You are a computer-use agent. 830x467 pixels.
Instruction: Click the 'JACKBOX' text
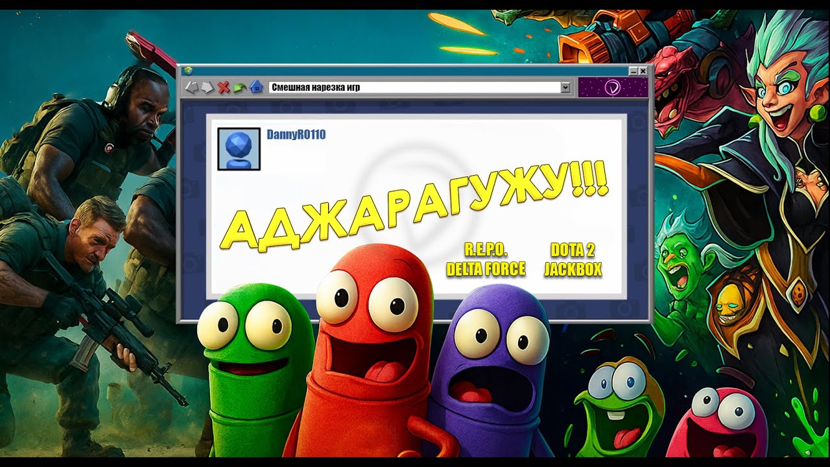pyautogui.click(x=573, y=269)
